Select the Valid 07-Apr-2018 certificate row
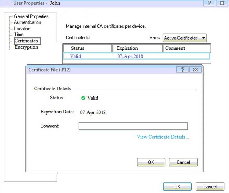Viewport: 229px width, 193px height. (136, 56)
